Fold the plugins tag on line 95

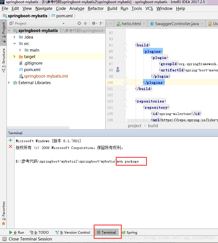point(125,51)
